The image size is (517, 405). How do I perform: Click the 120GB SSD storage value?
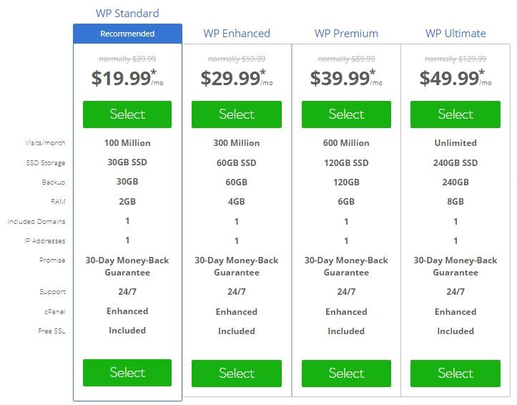tap(346, 162)
